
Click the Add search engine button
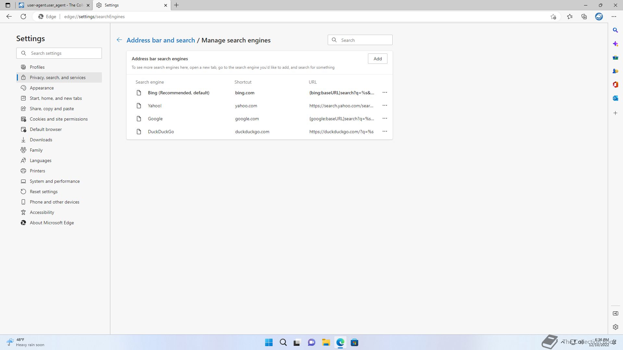(x=377, y=59)
